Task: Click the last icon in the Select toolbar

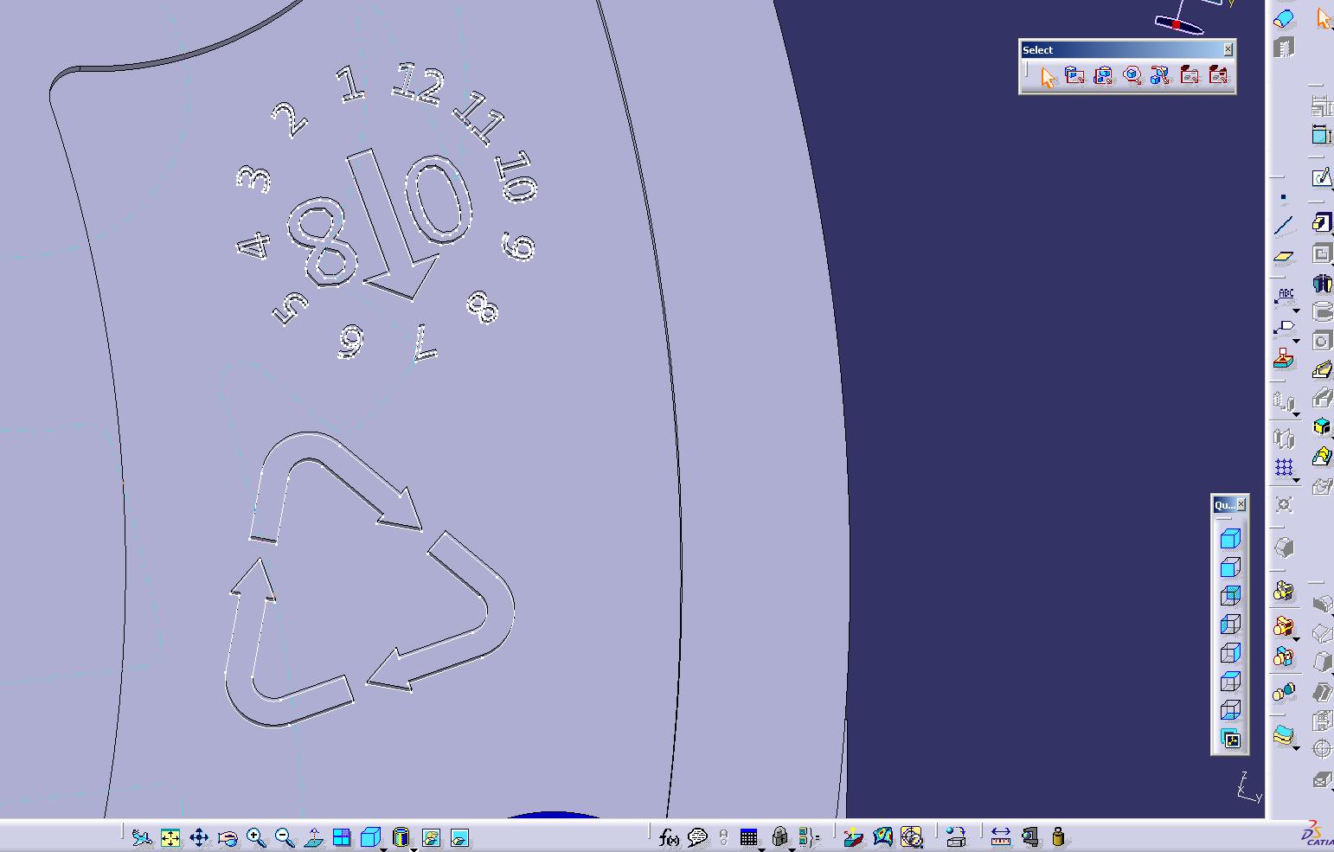Action: pos(1218,76)
